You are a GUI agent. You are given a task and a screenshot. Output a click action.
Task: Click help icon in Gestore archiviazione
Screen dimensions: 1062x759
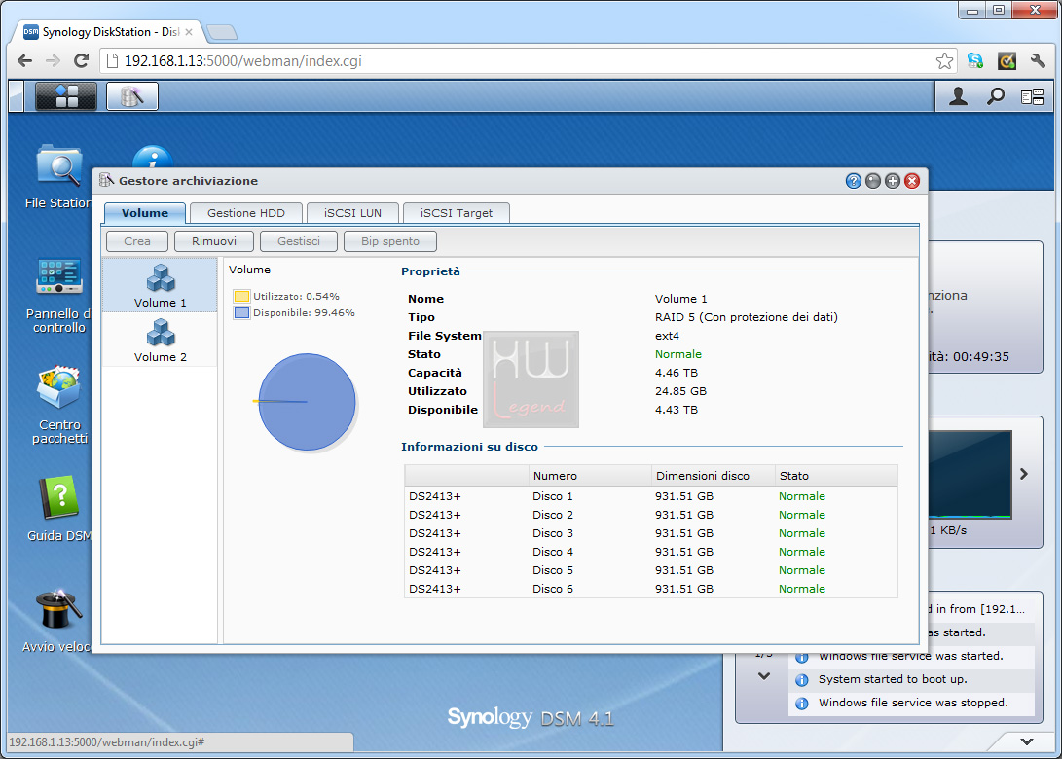point(854,181)
